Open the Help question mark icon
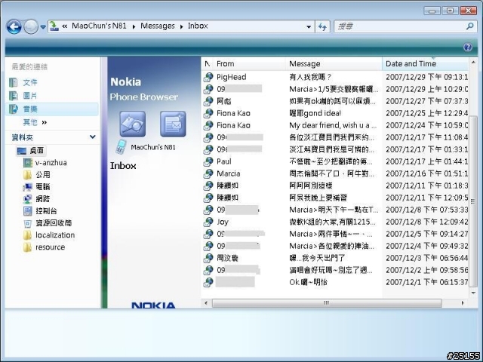Screen dimensions: 483x362 coord(468,47)
